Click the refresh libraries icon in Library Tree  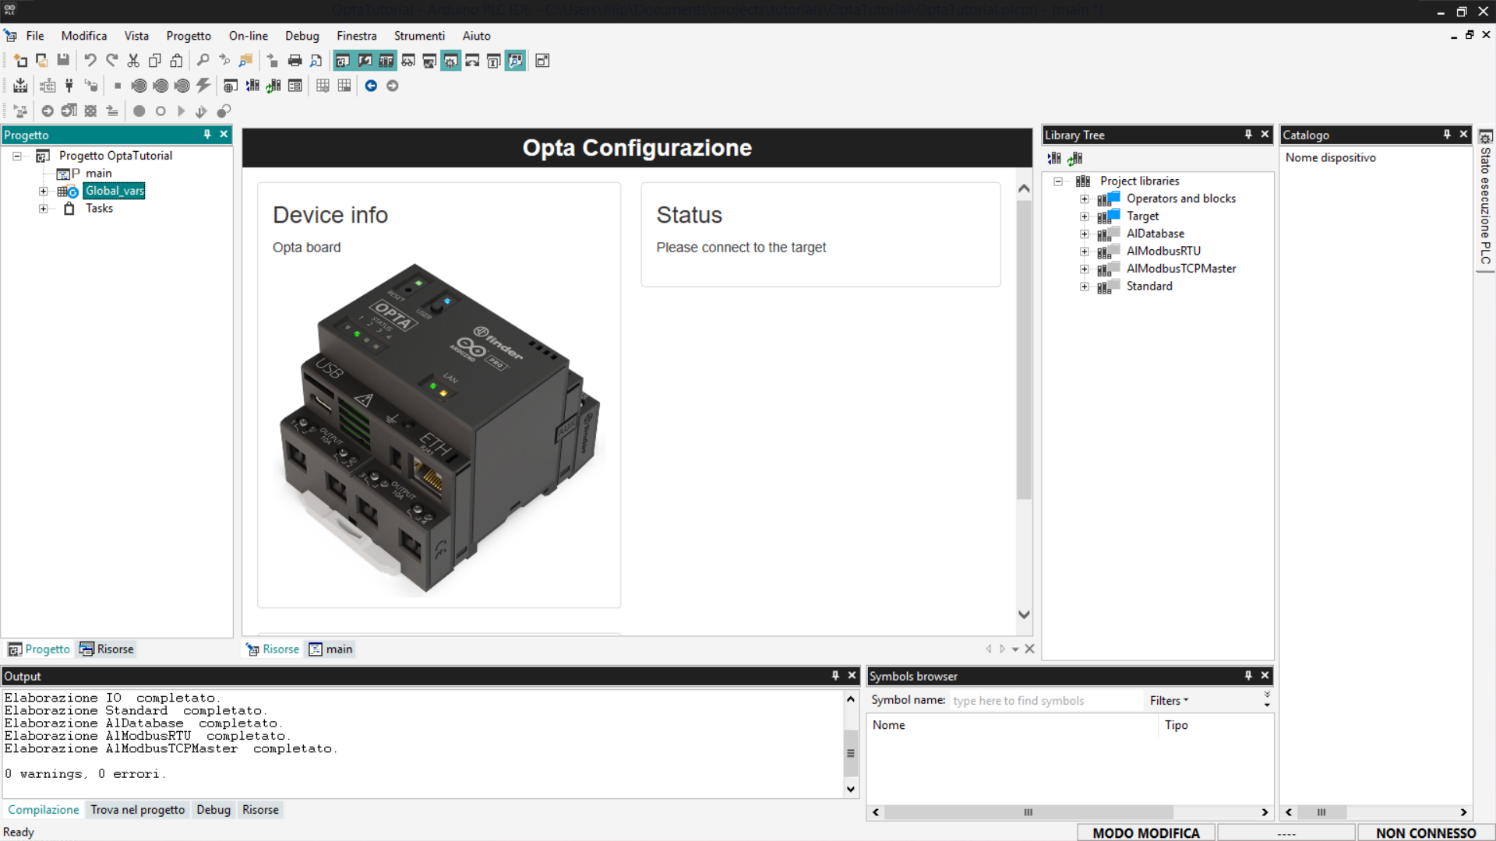1075,158
